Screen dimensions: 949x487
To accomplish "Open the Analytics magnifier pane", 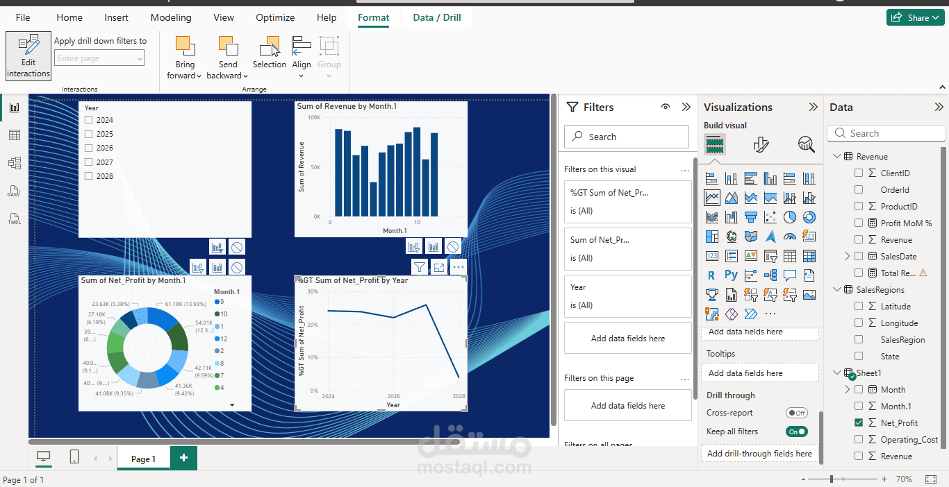I will (806, 144).
